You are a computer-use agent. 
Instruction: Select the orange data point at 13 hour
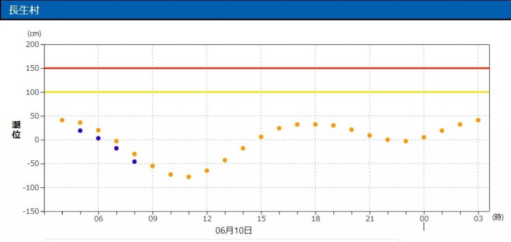(x=225, y=160)
